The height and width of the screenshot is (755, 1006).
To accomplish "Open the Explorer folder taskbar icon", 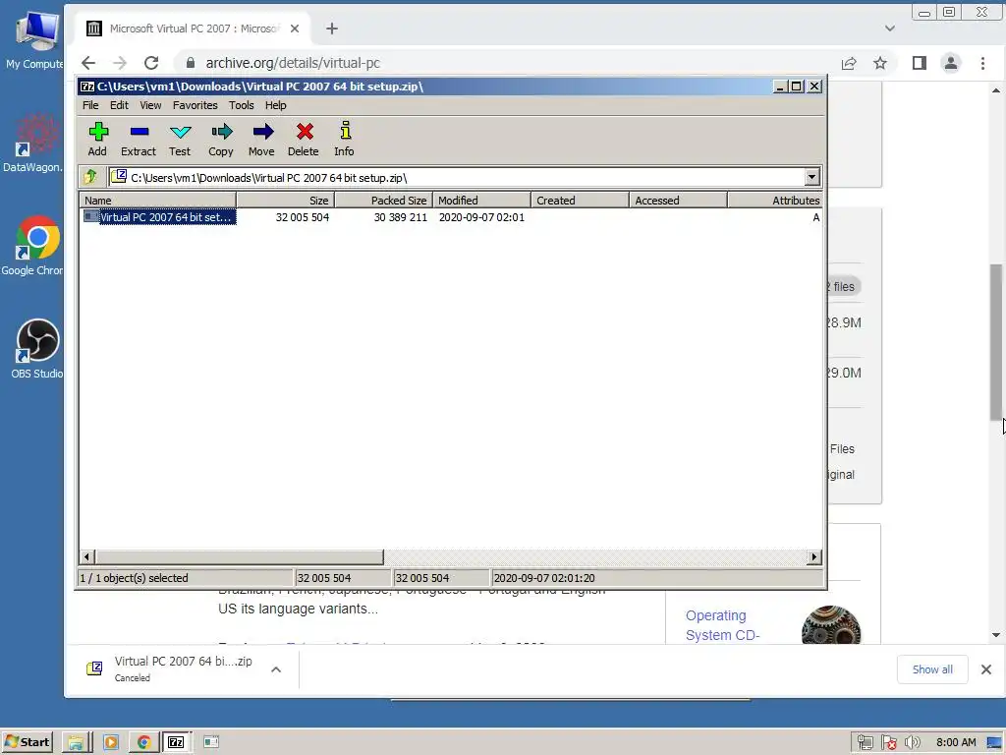I will (x=76, y=742).
